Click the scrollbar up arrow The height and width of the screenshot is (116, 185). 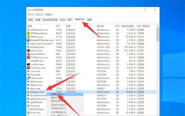(x=158, y=26)
